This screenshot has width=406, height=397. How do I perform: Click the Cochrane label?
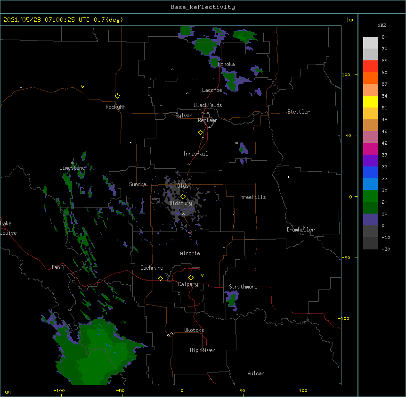[152, 268]
